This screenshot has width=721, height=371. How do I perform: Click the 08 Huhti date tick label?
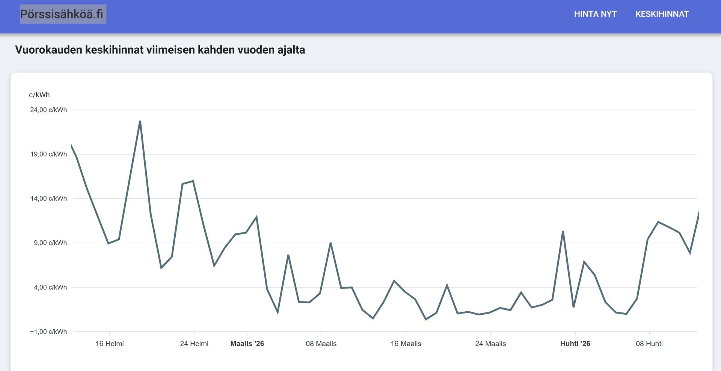click(649, 344)
